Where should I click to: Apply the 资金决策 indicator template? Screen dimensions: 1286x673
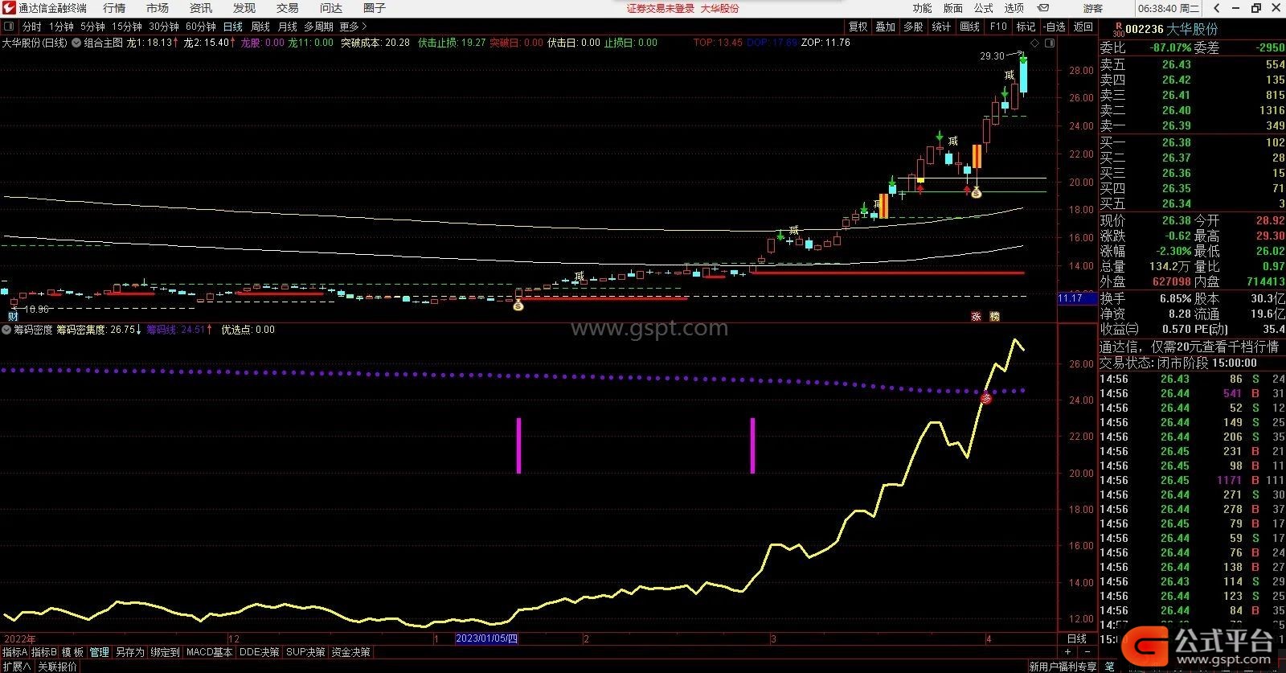click(350, 652)
